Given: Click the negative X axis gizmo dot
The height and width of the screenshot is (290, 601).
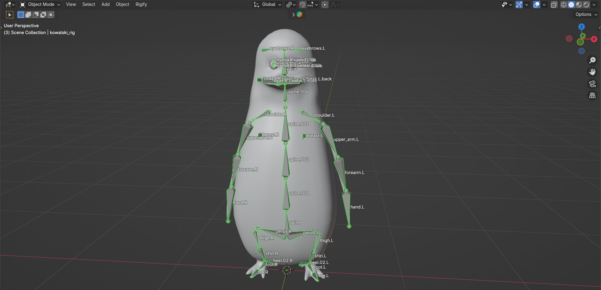Looking at the screenshot, I should tap(569, 39).
